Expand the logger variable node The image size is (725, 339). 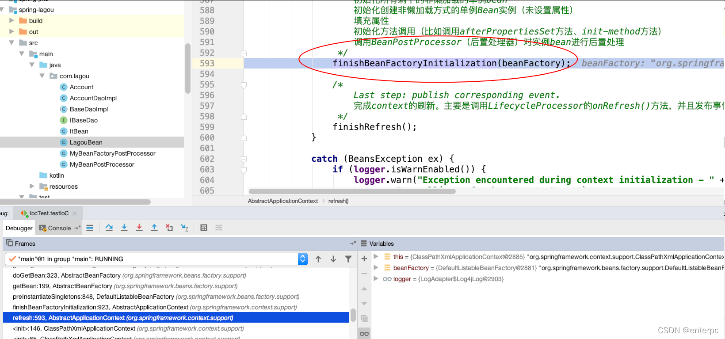[376, 278]
